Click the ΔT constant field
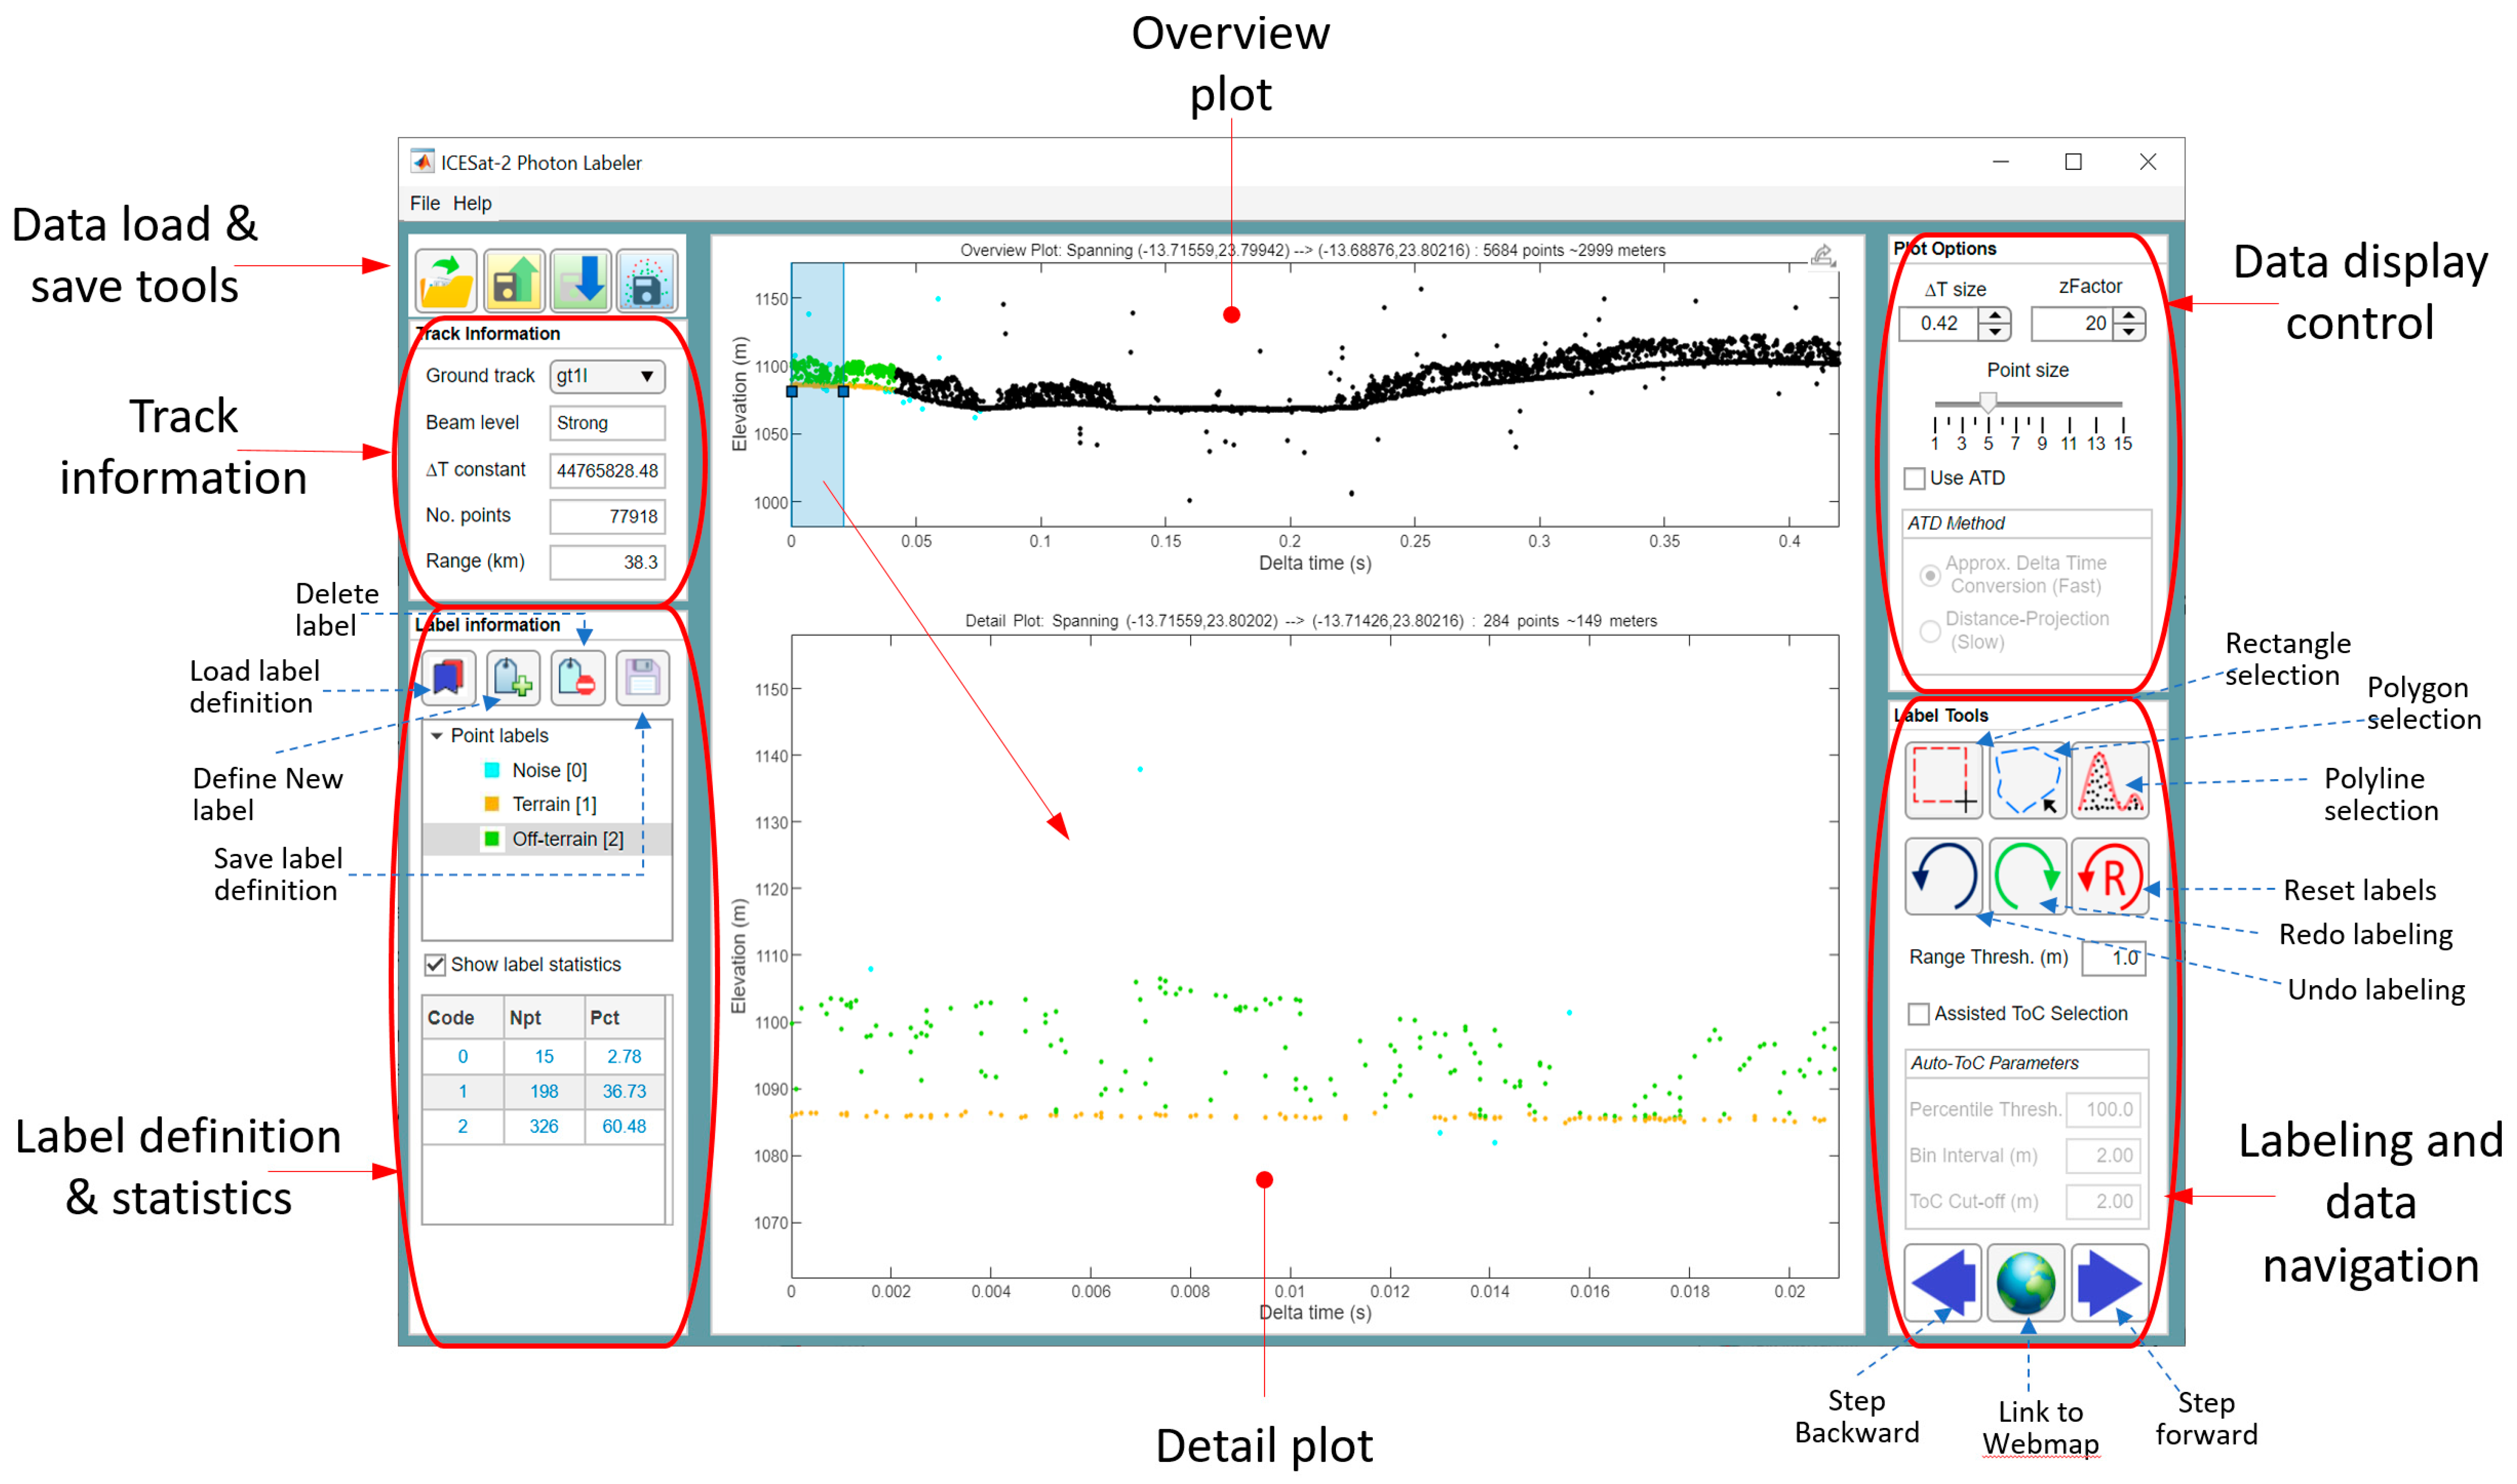The image size is (2517, 1484). tap(607, 470)
